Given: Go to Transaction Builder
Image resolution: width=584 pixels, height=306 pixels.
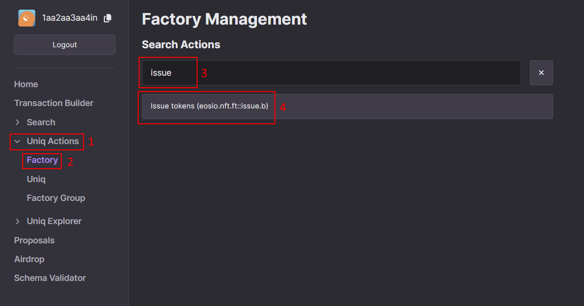Looking at the screenshot, I should tap(54, 103).
